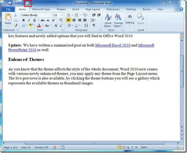Click the Paste clipboard icon
The height and width of the screenshot is (153, 187).
pyautogui.click(x=8, y=17)
